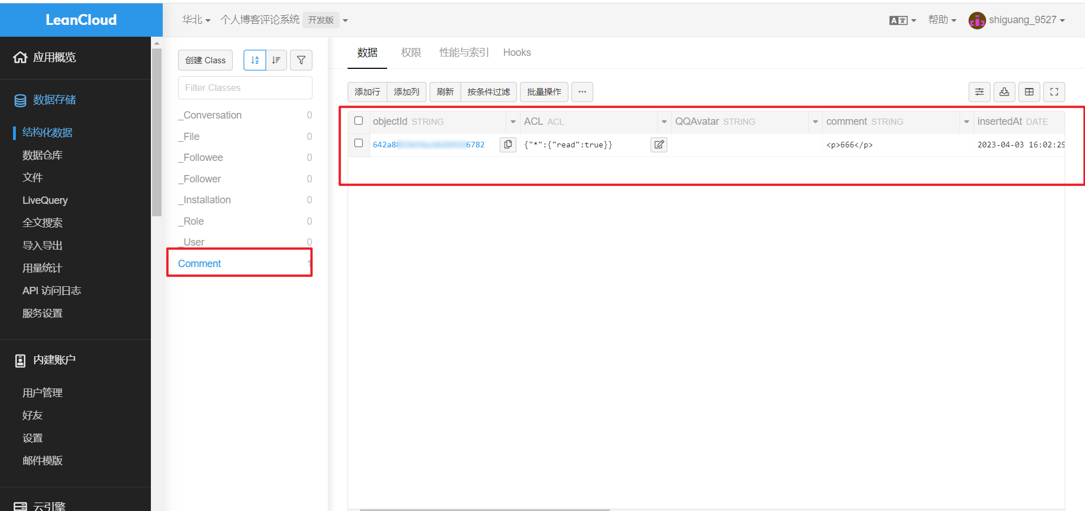1085x511 pixels.
Task: Open 结构化数据 in the sidebar
Action: click(47, 133)
